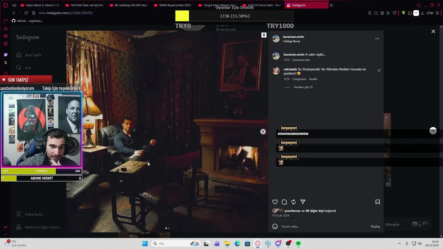The height and width of the screenshot is (249, 443).
Task: Switch to the Aşkın Gücü 3. Sezon tab
Action: (x=40, y=5)
